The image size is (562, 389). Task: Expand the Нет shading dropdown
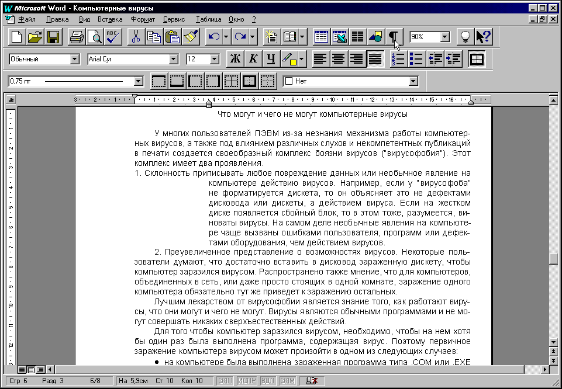click(413, 81)
